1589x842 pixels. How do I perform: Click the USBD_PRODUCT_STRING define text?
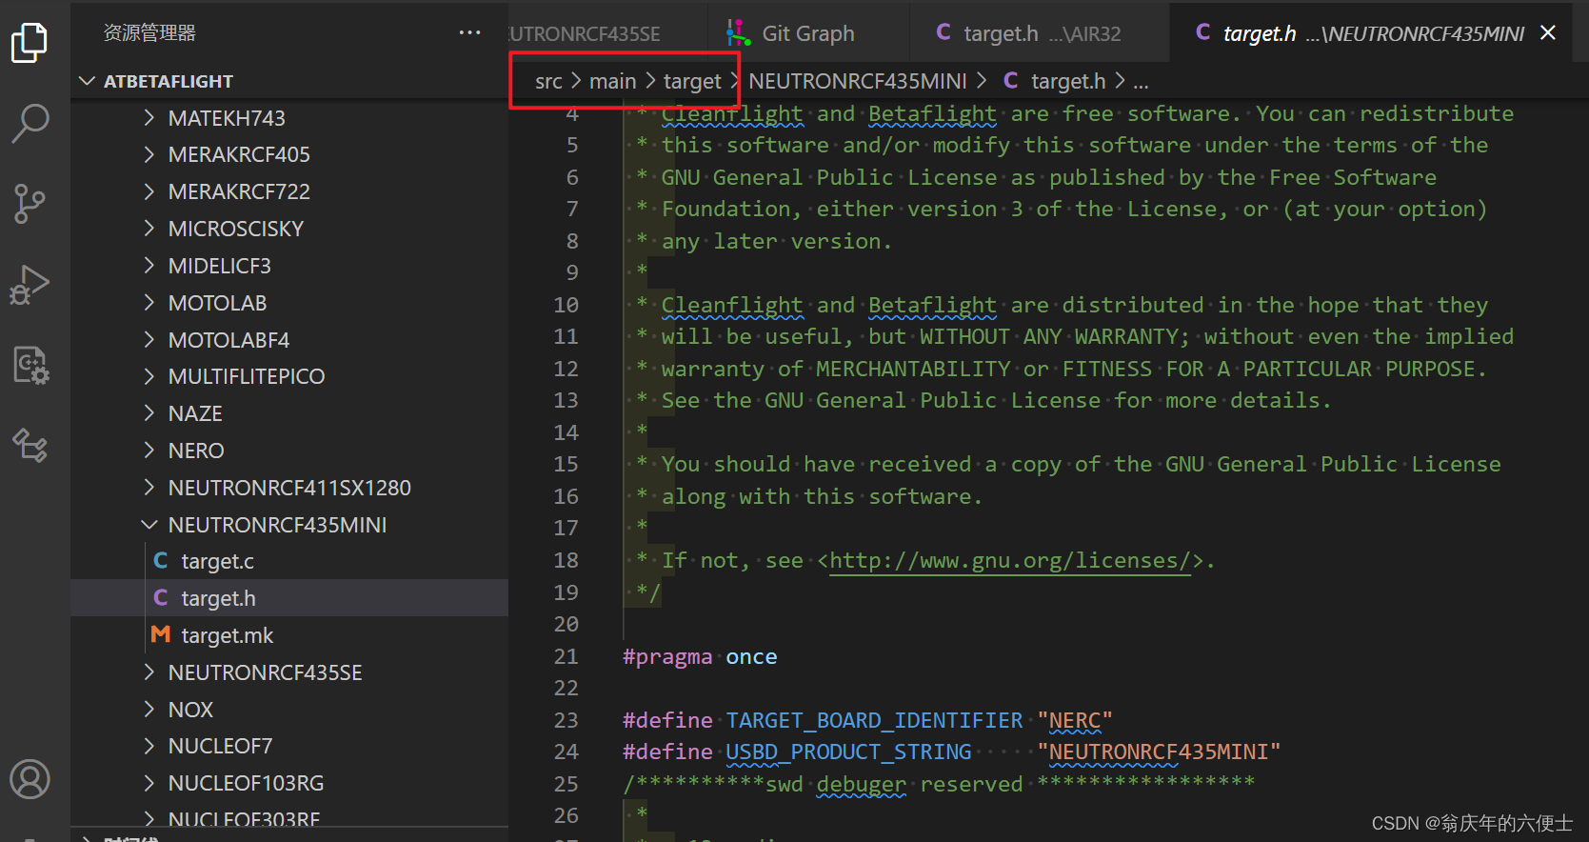click(848, 752)
